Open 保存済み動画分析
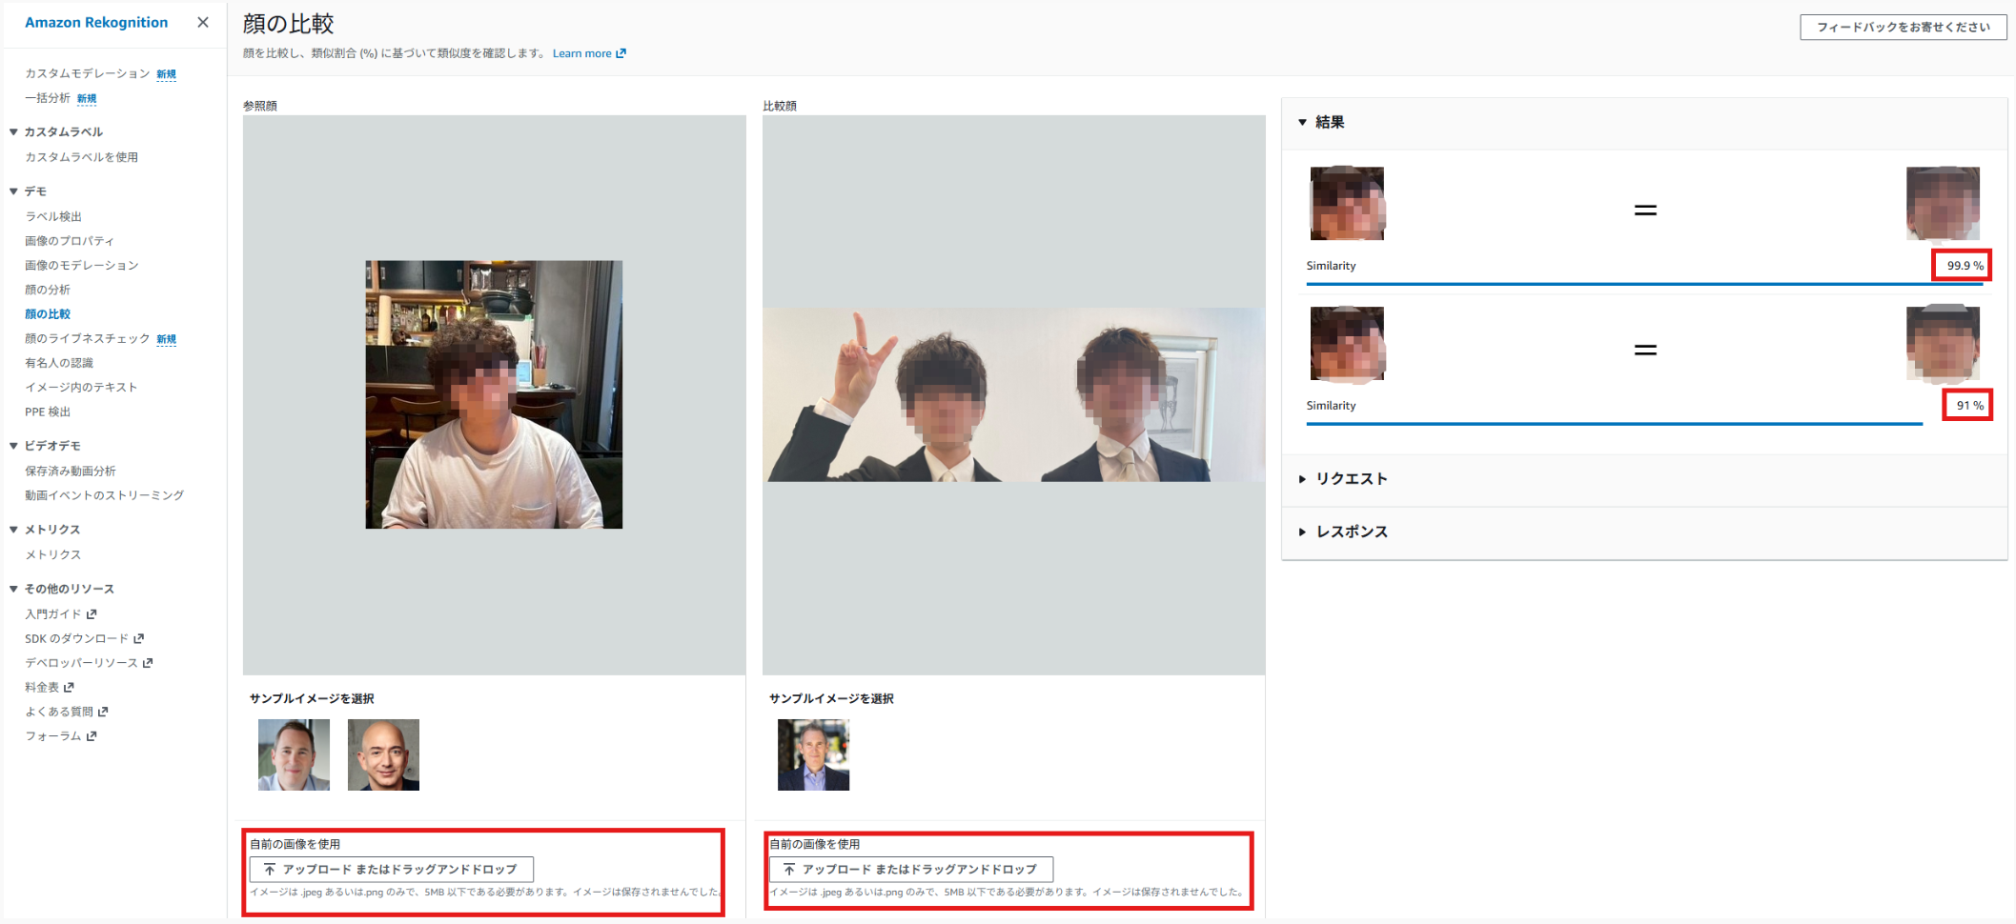Image resolution: width=2016 pixels, height=924 pixels. (71, 471)
